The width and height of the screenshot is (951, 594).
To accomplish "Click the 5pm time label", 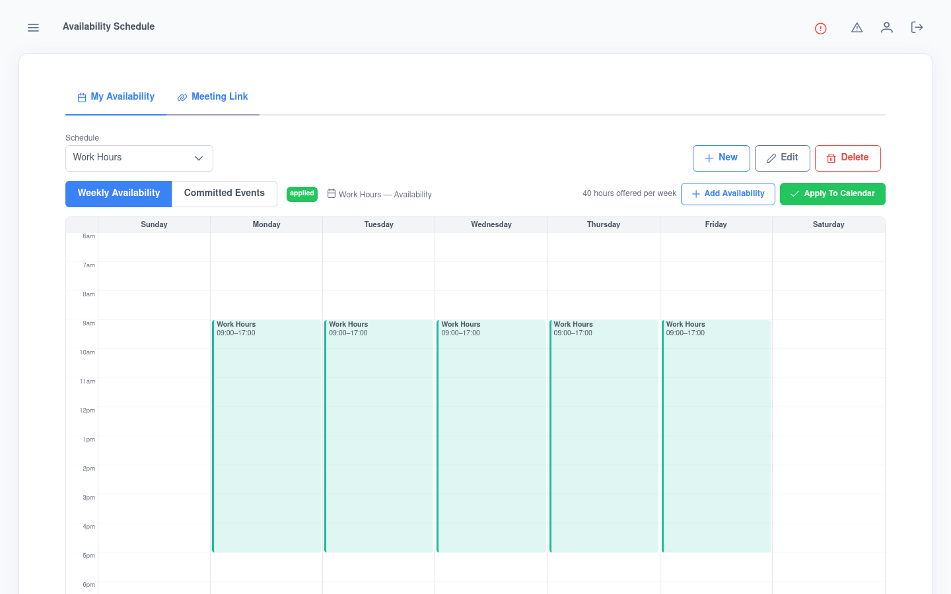I will (89, 556).
